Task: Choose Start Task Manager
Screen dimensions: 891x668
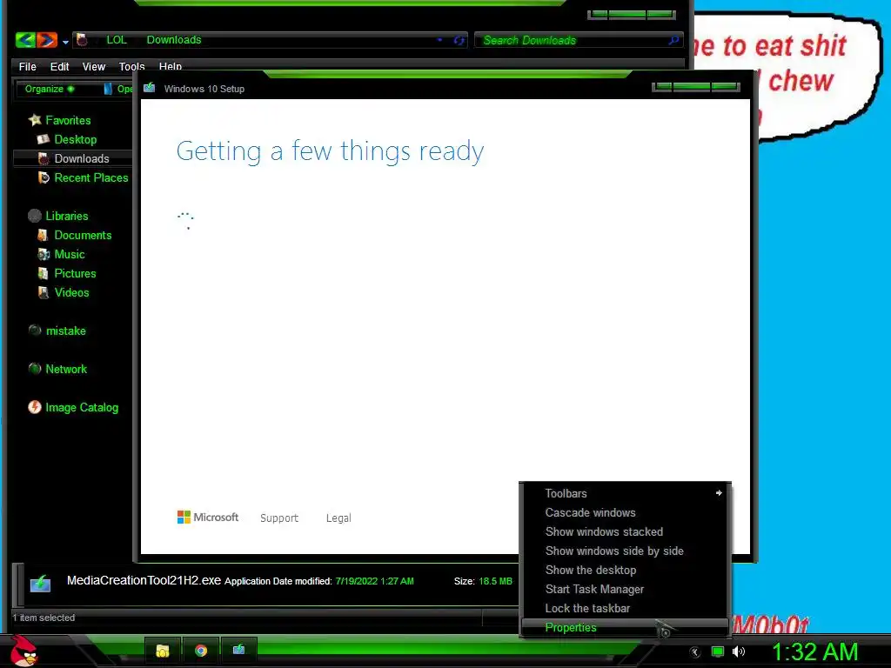Action: coord(625,589)
